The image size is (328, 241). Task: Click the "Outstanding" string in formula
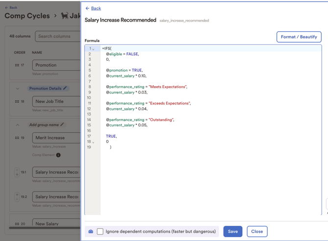[161, 120]
